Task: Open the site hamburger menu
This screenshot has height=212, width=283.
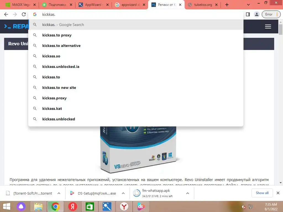Action: (x=268, y=26)
